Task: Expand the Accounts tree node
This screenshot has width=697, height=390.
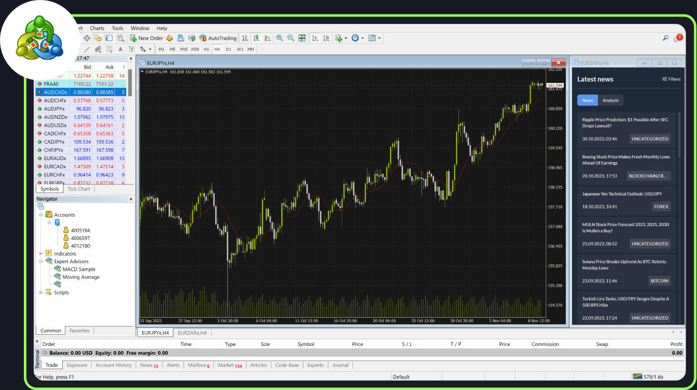Action: pyautogui.click(x=41, y=214)
